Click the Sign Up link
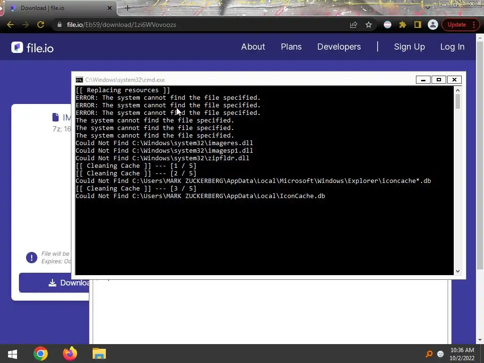484x363 pixels. pyautogui.click(x=409, y=47)
